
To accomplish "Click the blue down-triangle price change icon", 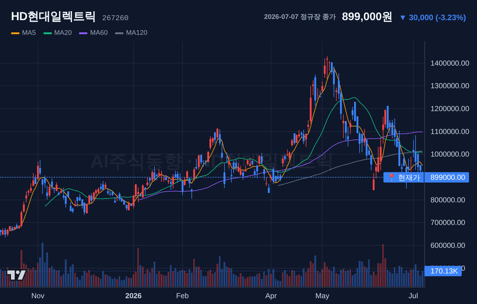I will [403, 18].
